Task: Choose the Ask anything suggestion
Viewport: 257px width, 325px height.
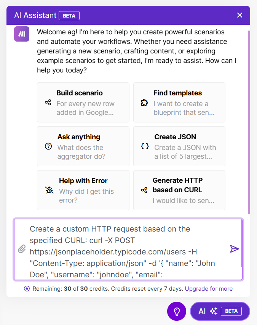Action: (83, 146)
